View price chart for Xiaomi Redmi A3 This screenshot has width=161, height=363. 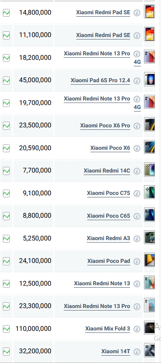pyautogui.click(x=6, y=238)
